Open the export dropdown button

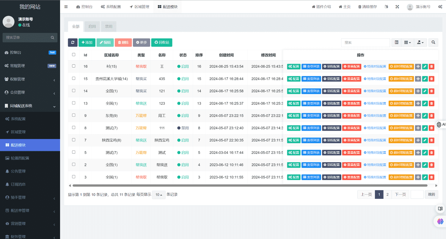click(x=421, y=43)
